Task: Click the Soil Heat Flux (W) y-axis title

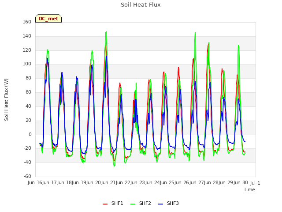Action: pos(6,99)
